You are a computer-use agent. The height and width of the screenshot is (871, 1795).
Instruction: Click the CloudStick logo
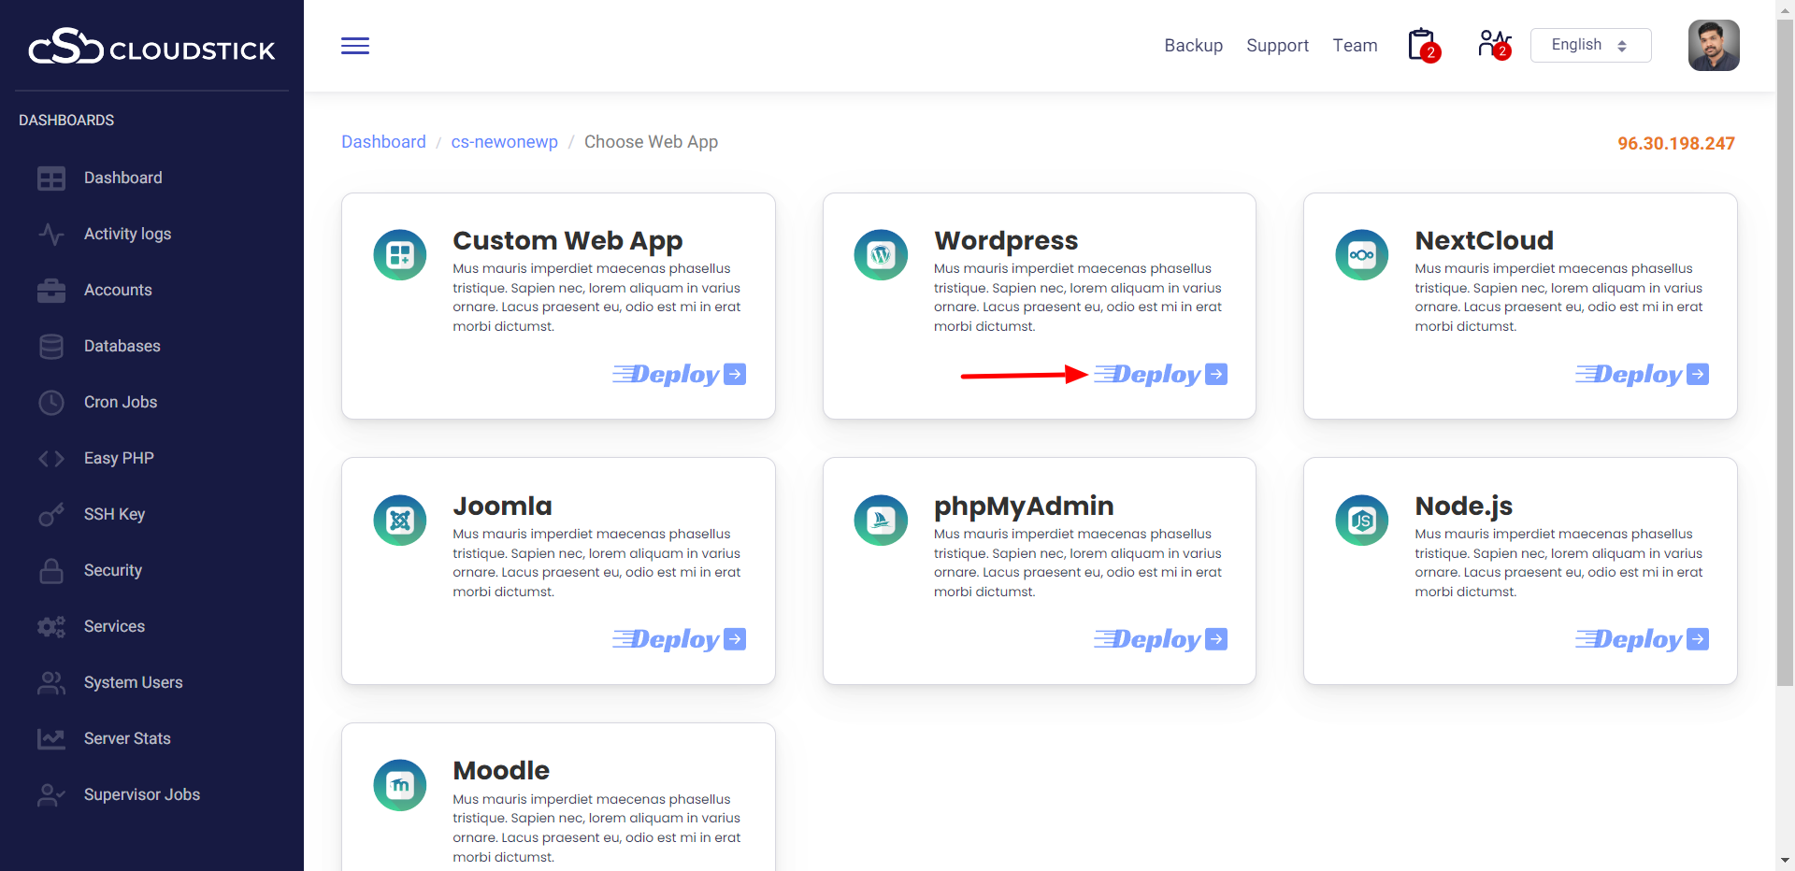[151, 47]
